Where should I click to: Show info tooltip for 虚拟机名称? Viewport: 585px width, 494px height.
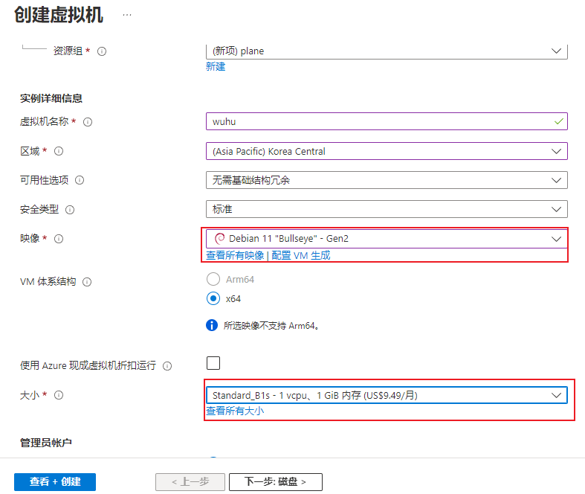tap(88, 122)
